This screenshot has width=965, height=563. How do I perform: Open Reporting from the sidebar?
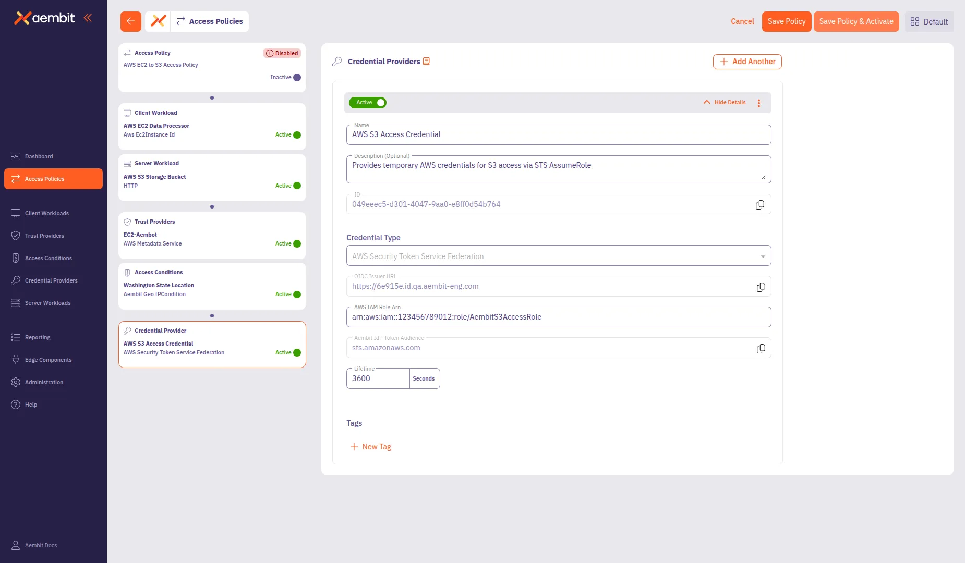pyautogui.click(x=37, y=337)
